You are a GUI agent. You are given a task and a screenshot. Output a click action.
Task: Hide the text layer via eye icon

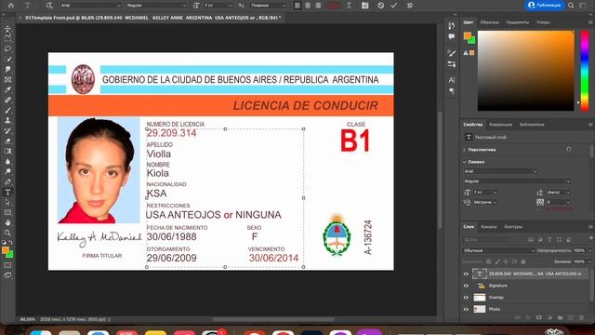click(466, 274)
